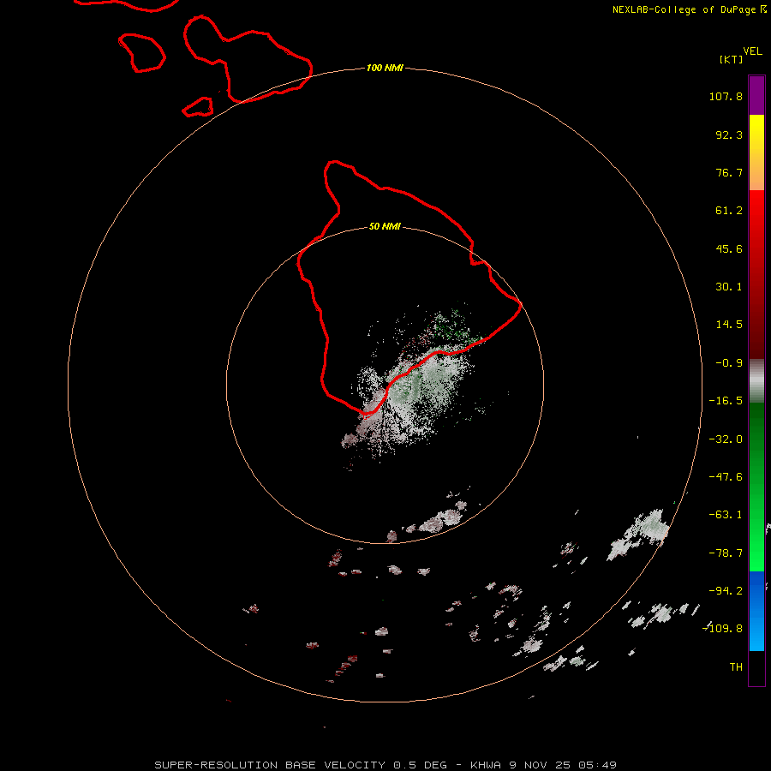Image resolution: width=771 pixels, height=771 pixels.
Task: Click the blue segment of the velocity color bar
Action: 756,611
